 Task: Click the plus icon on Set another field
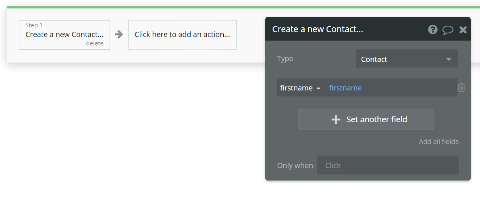click(336, 119)
